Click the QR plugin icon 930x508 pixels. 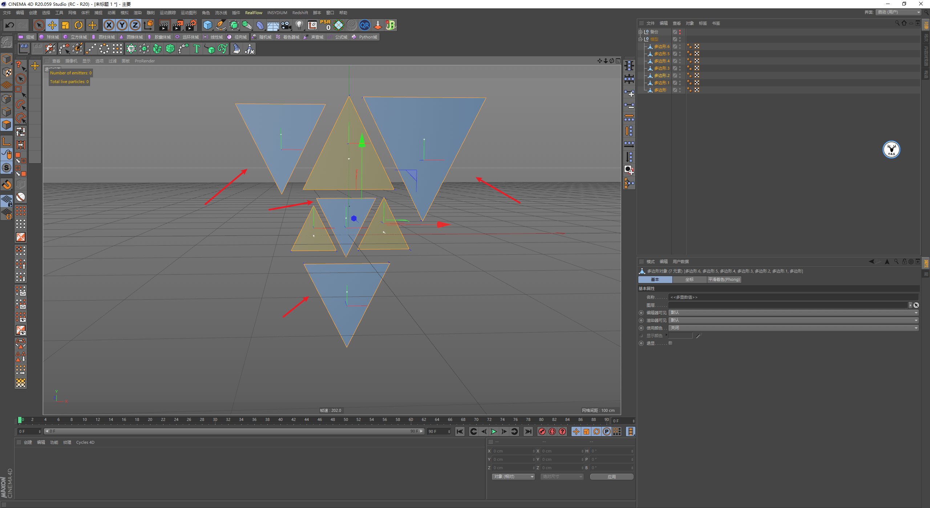pos(364,25)
